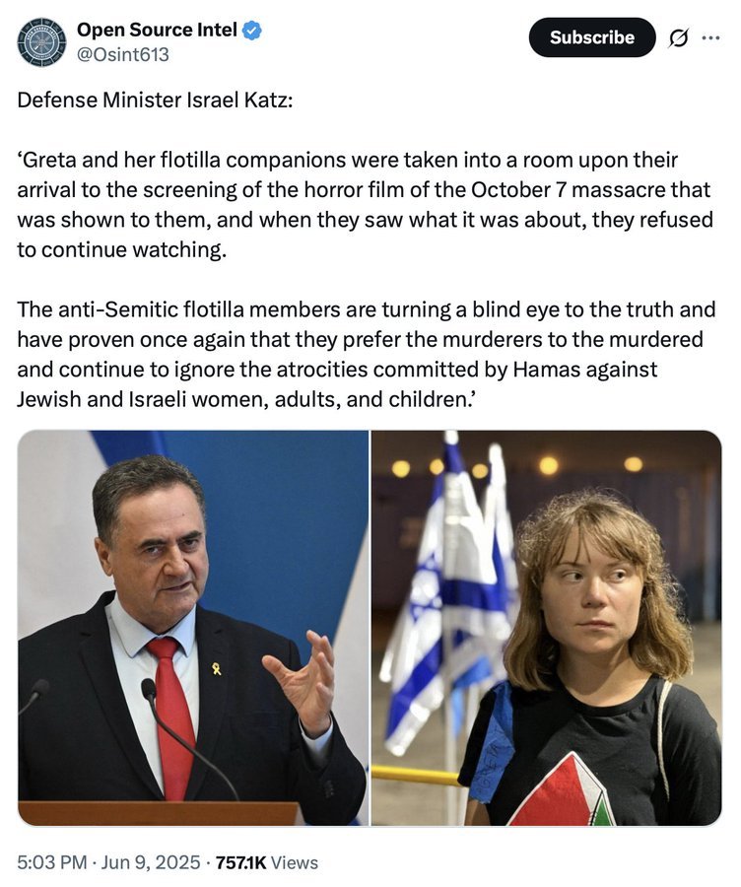Viewport: 741px width, 887px height.
Task: Open the Grok slashed-circle icon
Action: click(679, 37)
